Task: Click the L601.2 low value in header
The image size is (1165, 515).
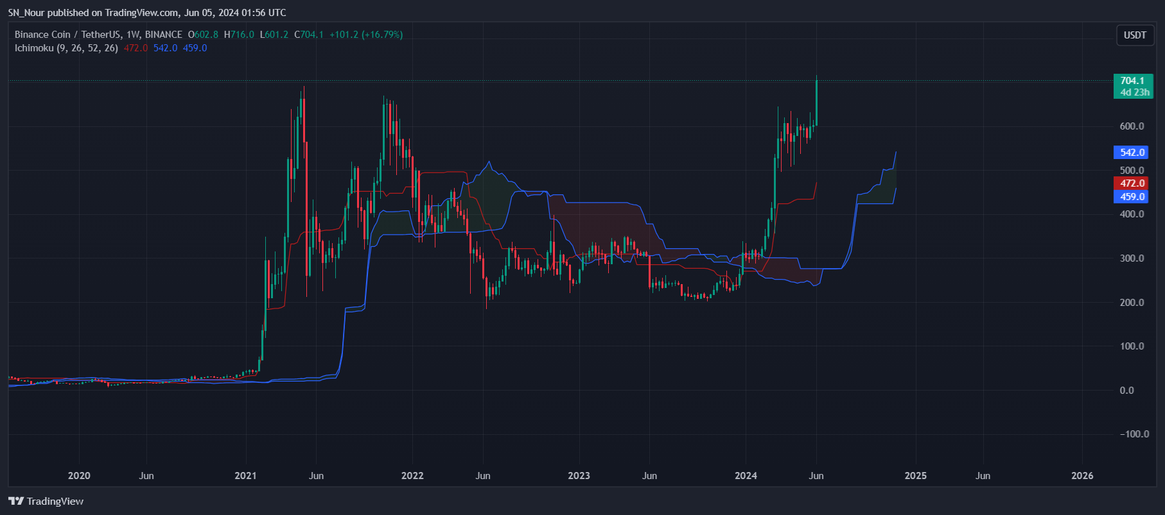Action: [x=274, y=35]
